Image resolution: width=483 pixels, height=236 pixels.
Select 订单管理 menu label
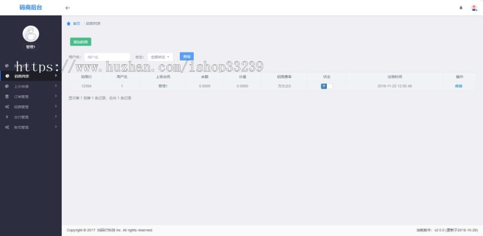pos(21,97)
